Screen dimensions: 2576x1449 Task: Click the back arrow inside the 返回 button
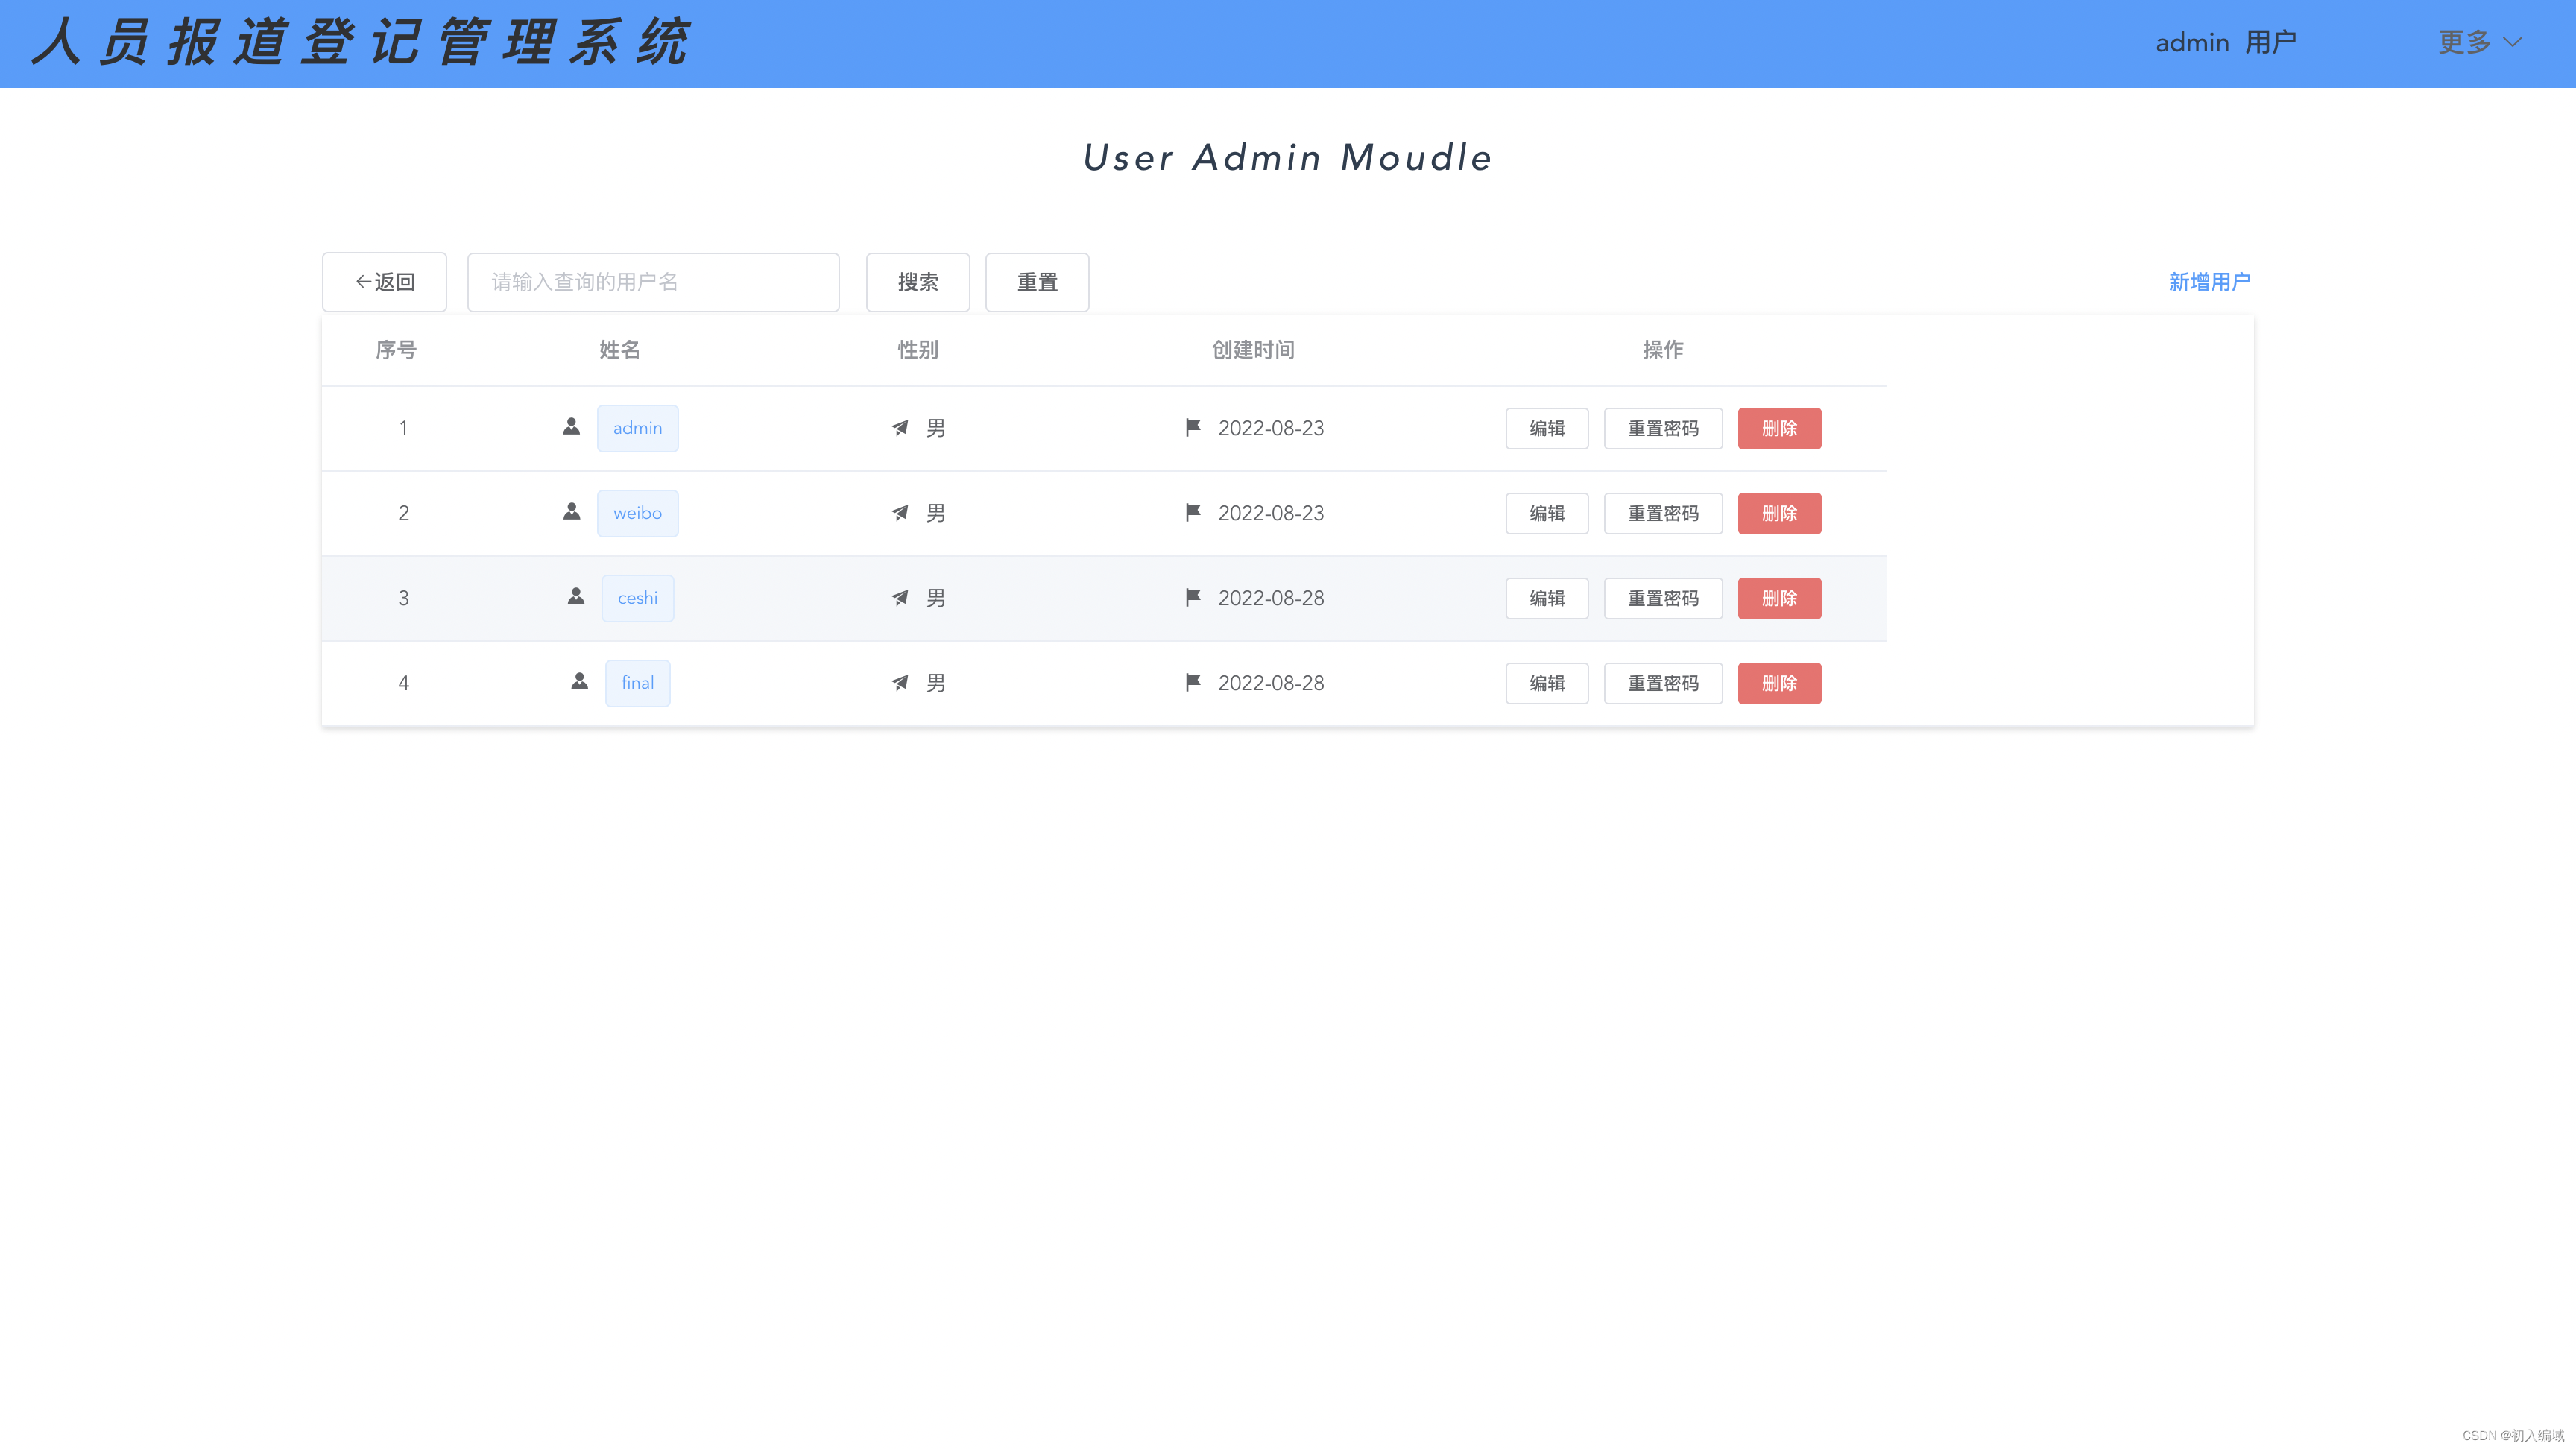tap(364, 281)
